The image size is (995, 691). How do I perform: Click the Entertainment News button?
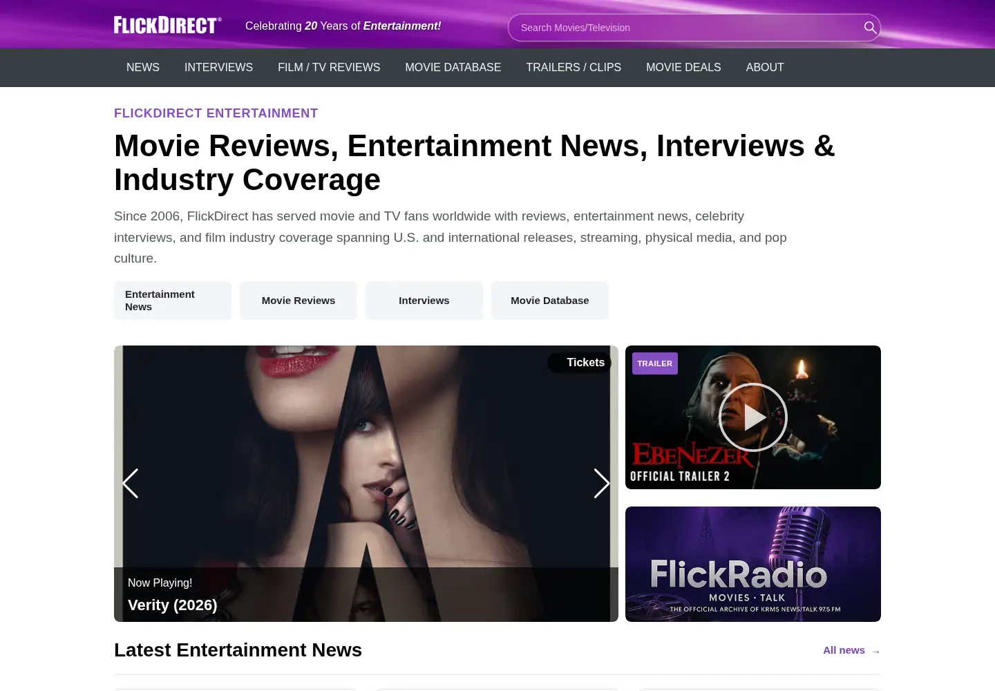[173, 301]
